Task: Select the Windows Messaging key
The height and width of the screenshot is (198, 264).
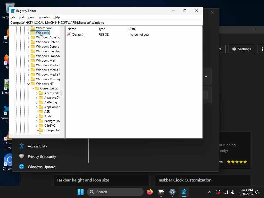Action: (x=48, y=79)
